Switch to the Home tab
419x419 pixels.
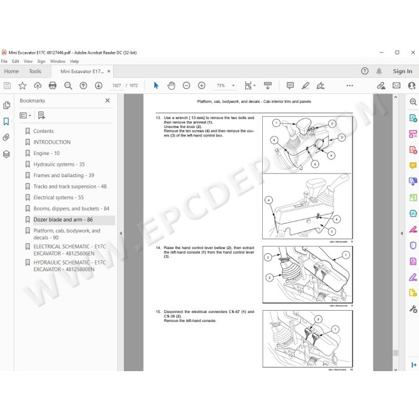coord(11,71)
